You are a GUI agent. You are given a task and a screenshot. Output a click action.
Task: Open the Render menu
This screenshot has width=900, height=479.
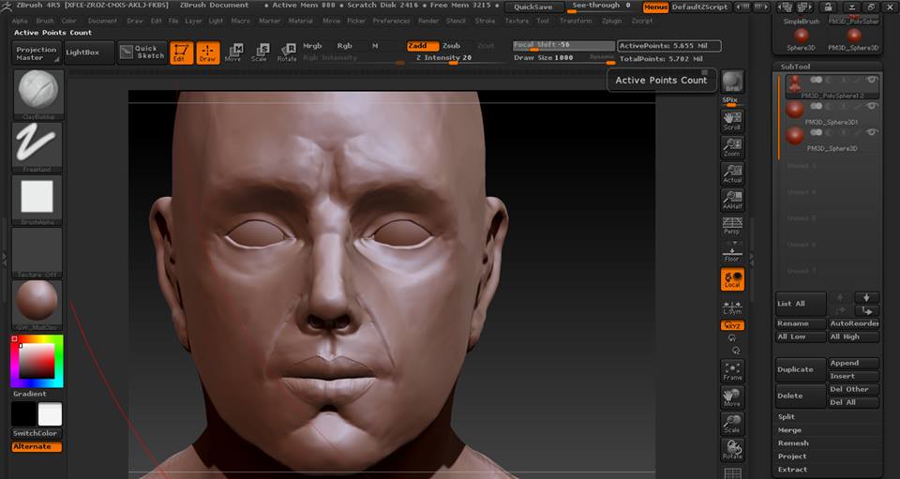tap(428, 20)
